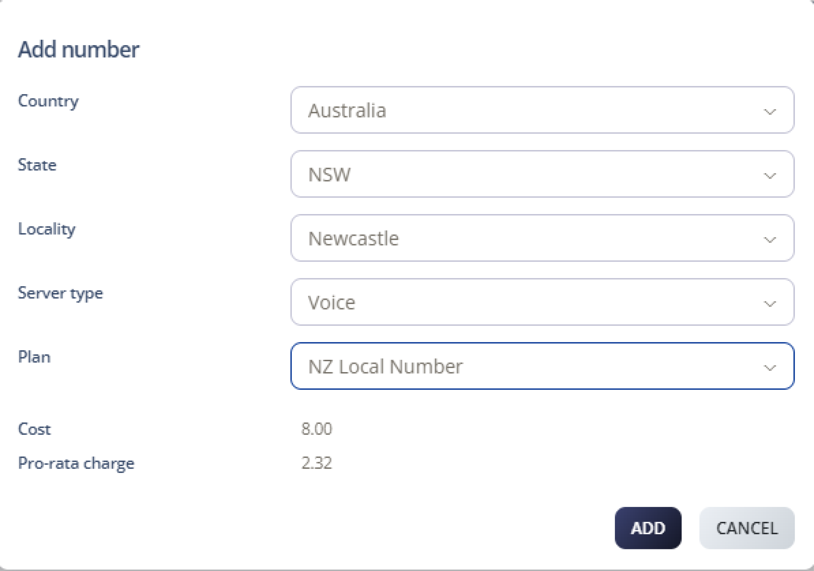
Task: Click the Cost value 8.00
Action: (316, 429)
